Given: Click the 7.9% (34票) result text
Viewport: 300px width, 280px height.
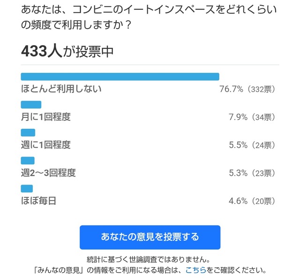Looking at the screenshot, I should 252,117.
